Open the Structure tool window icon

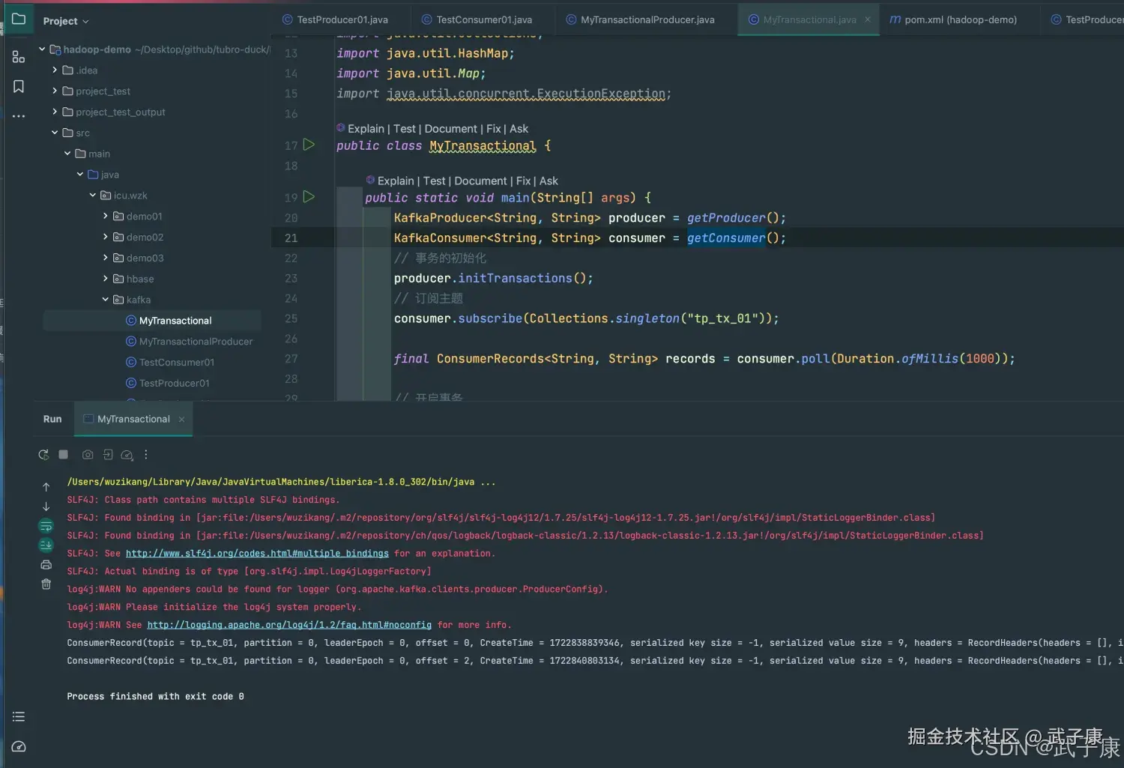pos(19,56)
